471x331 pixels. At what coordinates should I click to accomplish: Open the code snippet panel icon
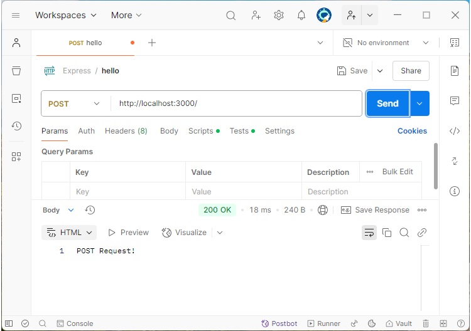[455, 131]
